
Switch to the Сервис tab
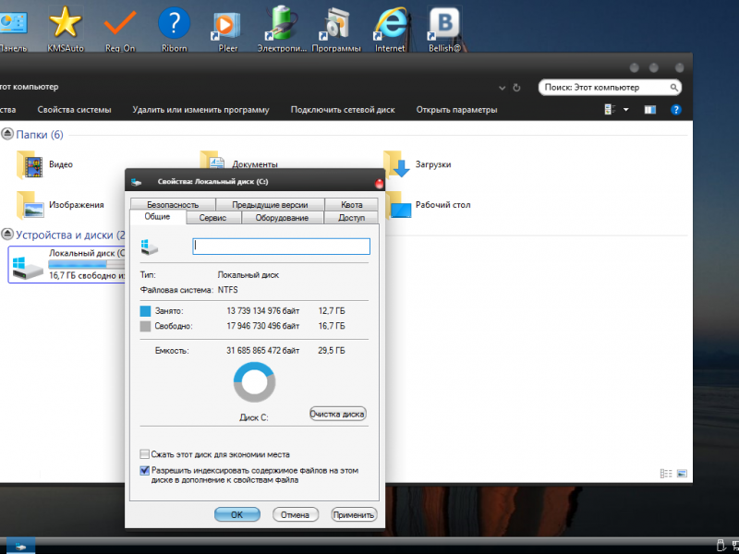pos(213,218)
